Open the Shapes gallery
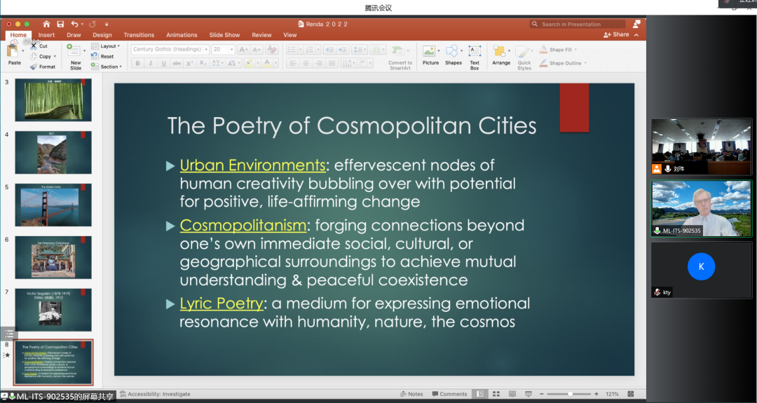Image resolution: width=757 pixels, height=403 pixels. [453, 55]
